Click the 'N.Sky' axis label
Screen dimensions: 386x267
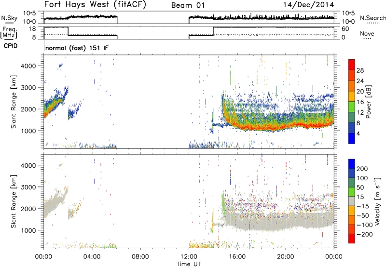(9, 18)
